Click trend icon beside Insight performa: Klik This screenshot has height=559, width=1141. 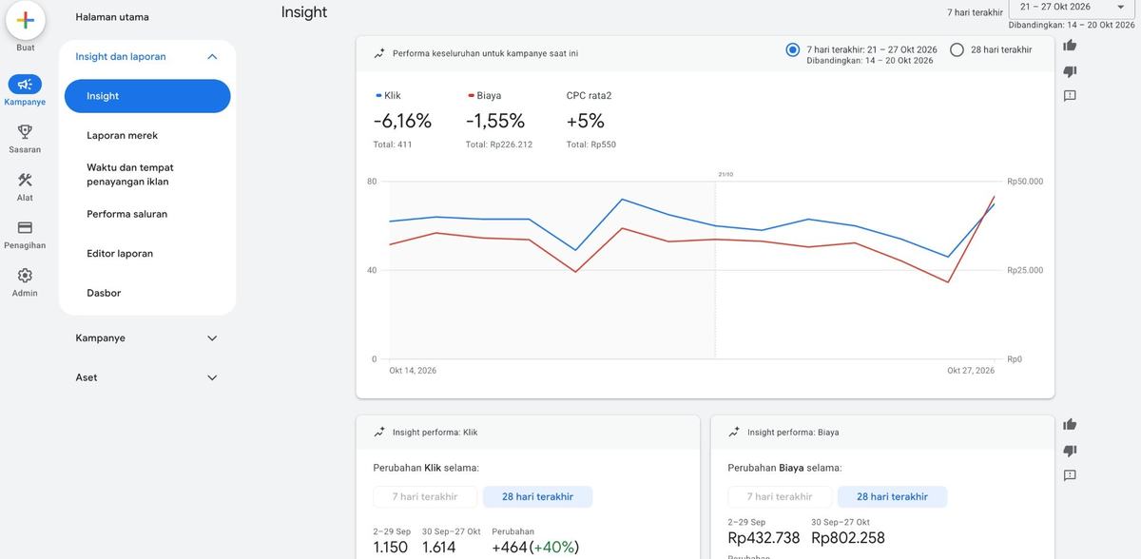379,432
